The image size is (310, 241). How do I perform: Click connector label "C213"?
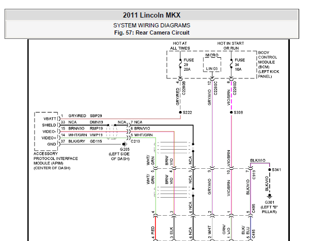pyautogui.click(x=135, y=141)
